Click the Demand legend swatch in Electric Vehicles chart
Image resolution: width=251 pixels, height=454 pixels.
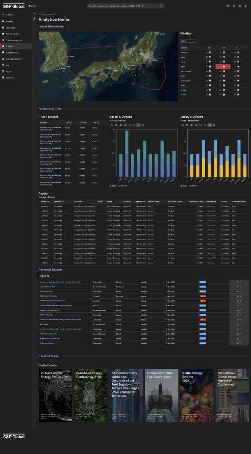coord(119,185)
